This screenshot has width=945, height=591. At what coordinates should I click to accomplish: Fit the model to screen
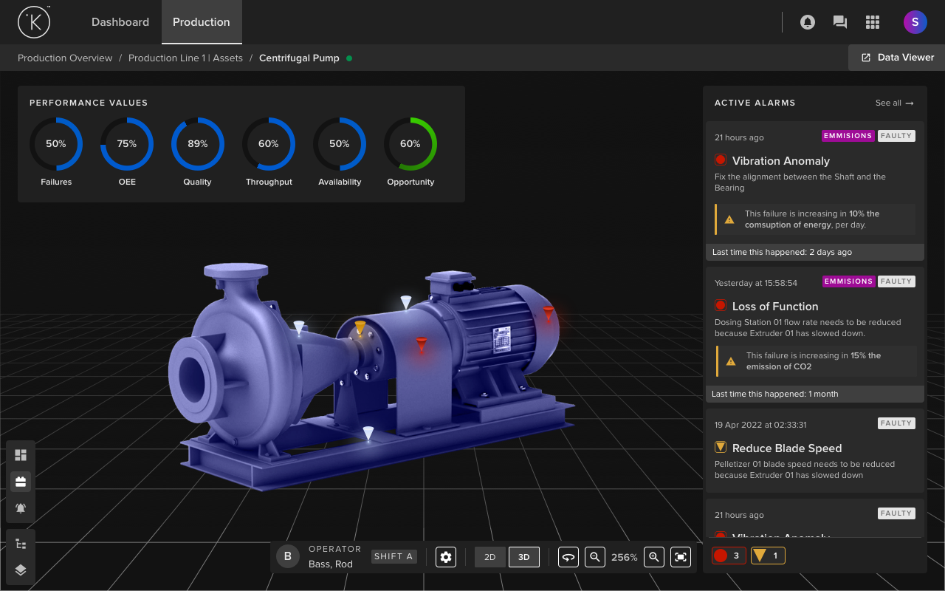pos(681,557)
